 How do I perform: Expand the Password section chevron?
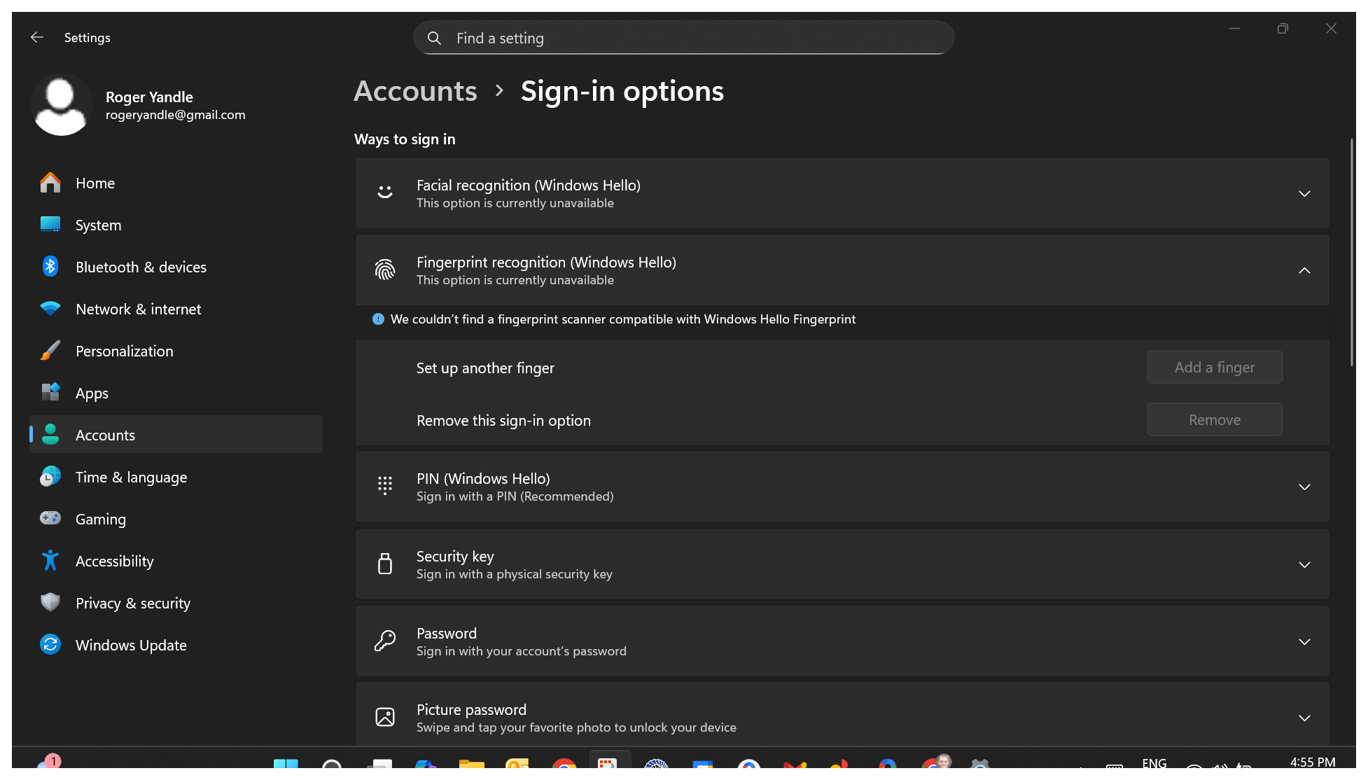tap(1304, 642)
